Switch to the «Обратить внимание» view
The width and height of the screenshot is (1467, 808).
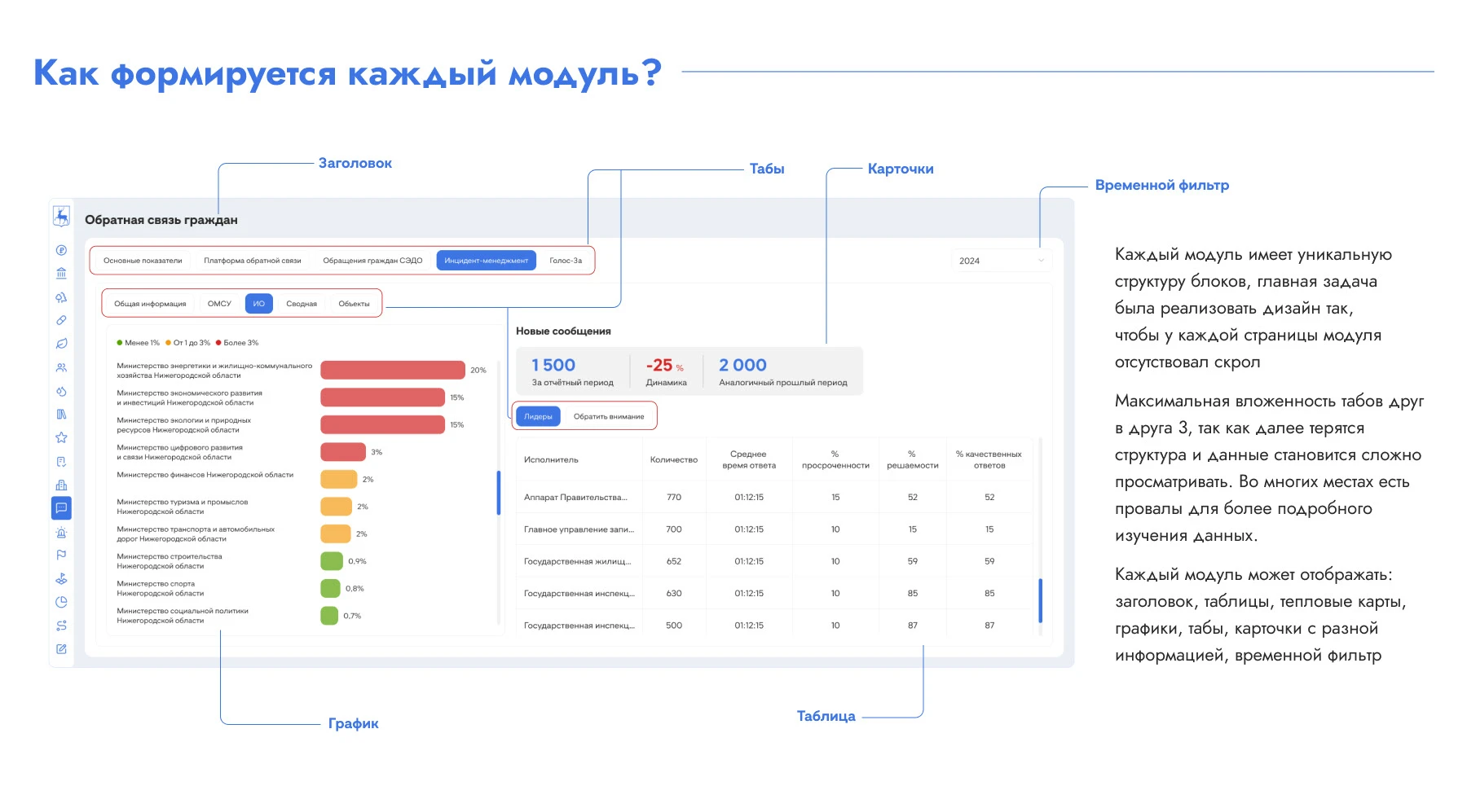tap(610, 415)
